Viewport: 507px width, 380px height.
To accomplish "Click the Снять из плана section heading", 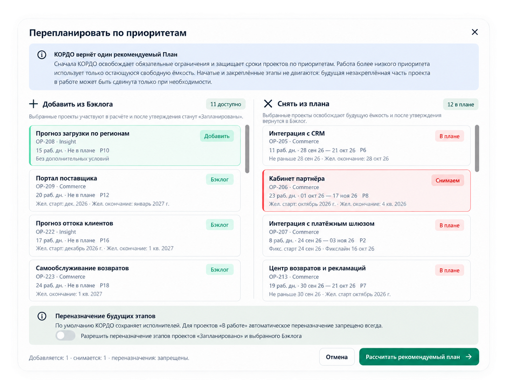I will 303,104.
